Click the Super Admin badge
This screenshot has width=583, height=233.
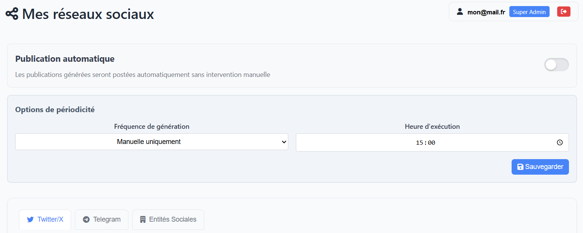pyautogui.click(x=529, y=12)
